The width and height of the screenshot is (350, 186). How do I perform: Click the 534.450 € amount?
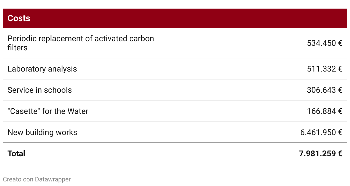(325, 43)
